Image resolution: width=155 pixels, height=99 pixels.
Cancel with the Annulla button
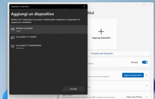point(73,89)
